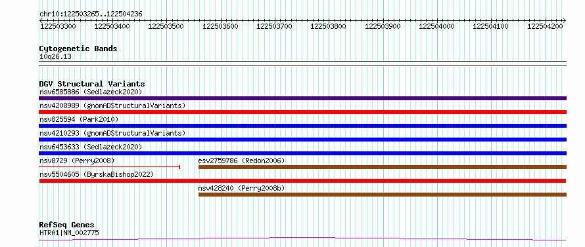585x247 pixels.
Task: Open variant label esv2759786 (Redon2006)
Action: coord(241,161)
